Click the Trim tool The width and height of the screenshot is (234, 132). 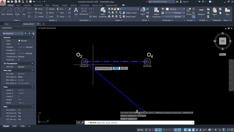point(60,9)
